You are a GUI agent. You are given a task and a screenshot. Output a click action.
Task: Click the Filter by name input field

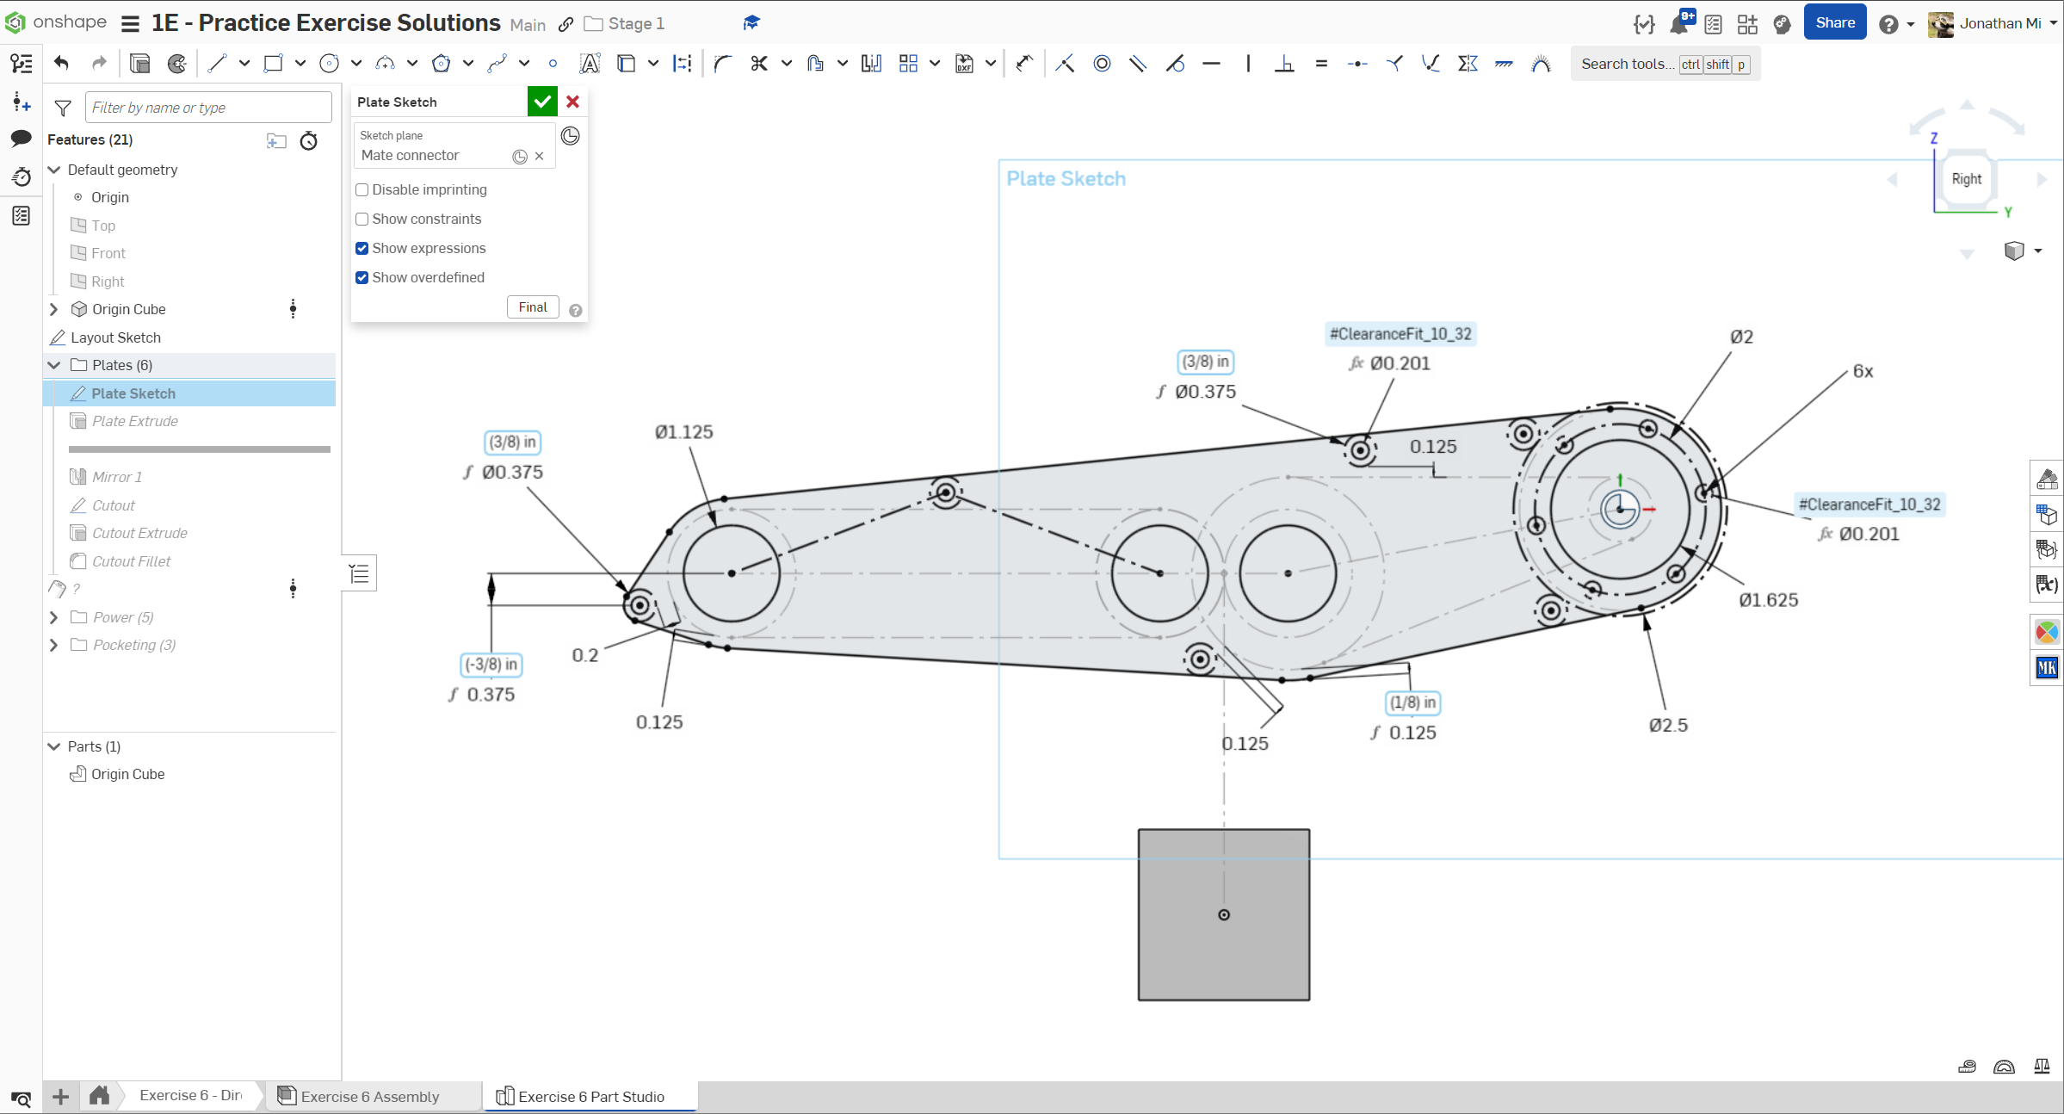[208, 108]
